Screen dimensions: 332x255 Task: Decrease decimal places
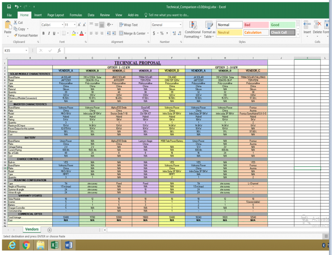point(180,33)
